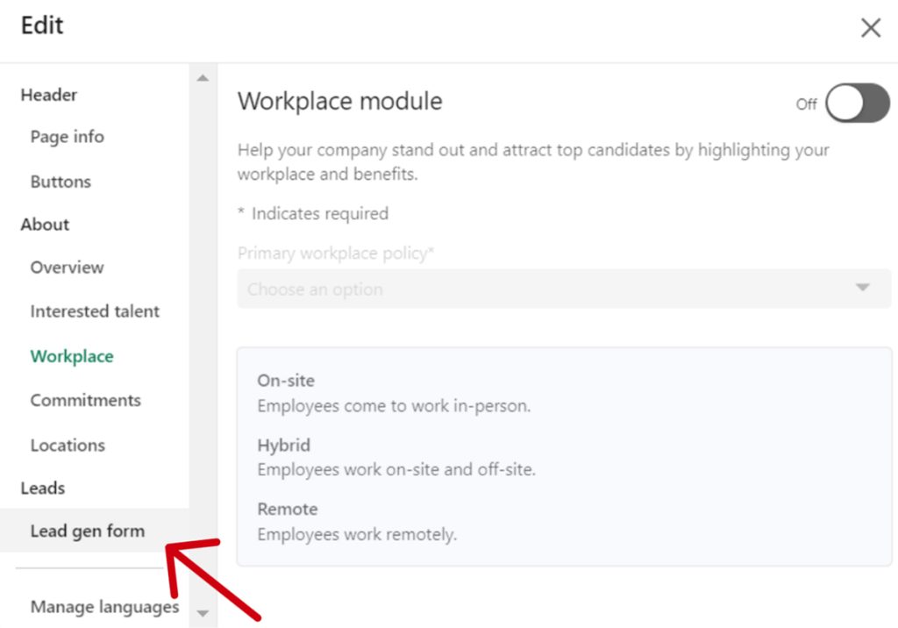Open the Primary workplace policy dropdown
The image size is (898, 628).
(x=563, y=289)
